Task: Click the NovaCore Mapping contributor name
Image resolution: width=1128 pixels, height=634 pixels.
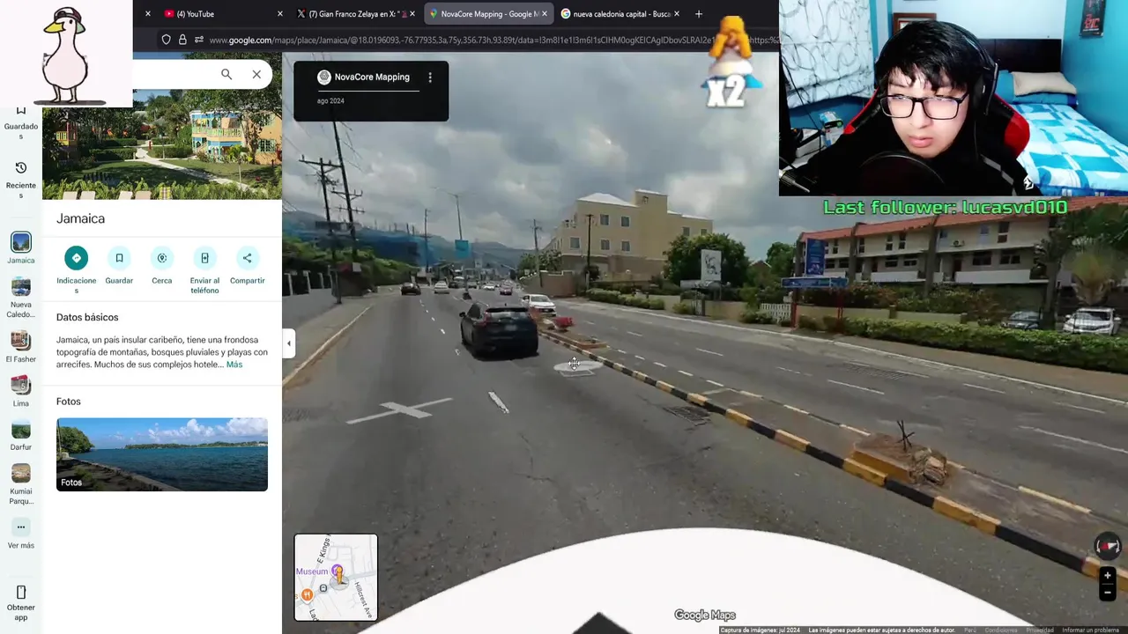Action: pos(372,77)
